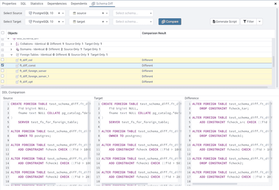Clear the source server PostgreSQL 10 selection
The height and width of the screenshot is (190, 279).
tap(59, 13)
